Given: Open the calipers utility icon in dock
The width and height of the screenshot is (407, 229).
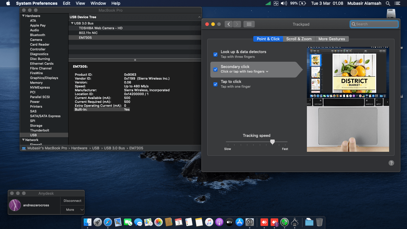Looking at the screenshot, I should point(295,222).
